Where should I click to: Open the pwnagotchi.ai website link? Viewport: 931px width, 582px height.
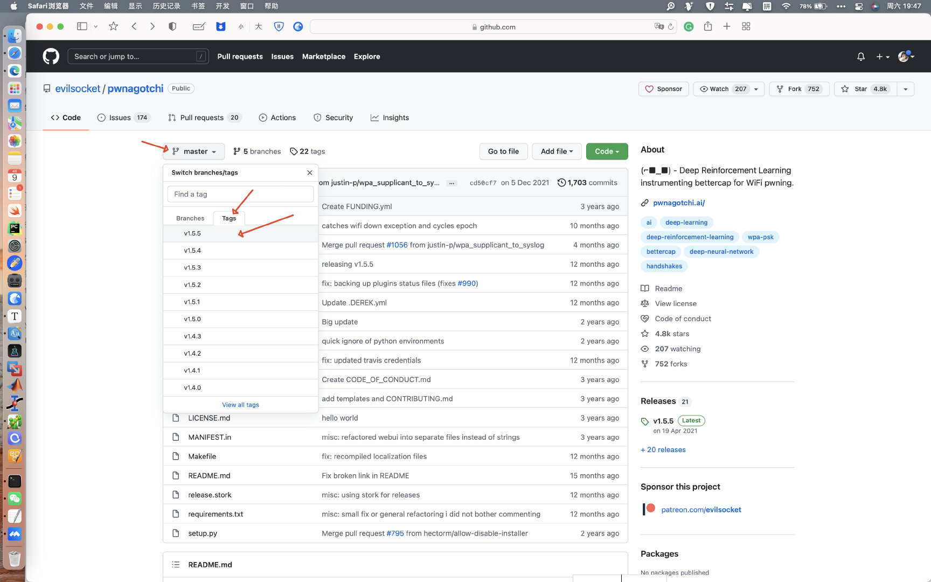(x=679, y=203)
